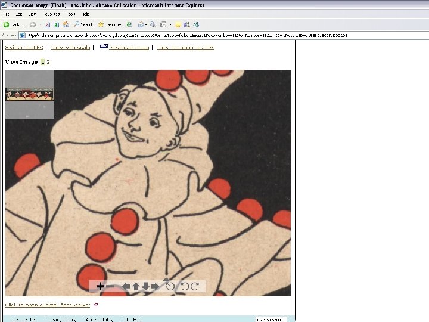The image size is (429, 322).
Task: Pan image right with right arrow
Action: (x=155, y=286)
